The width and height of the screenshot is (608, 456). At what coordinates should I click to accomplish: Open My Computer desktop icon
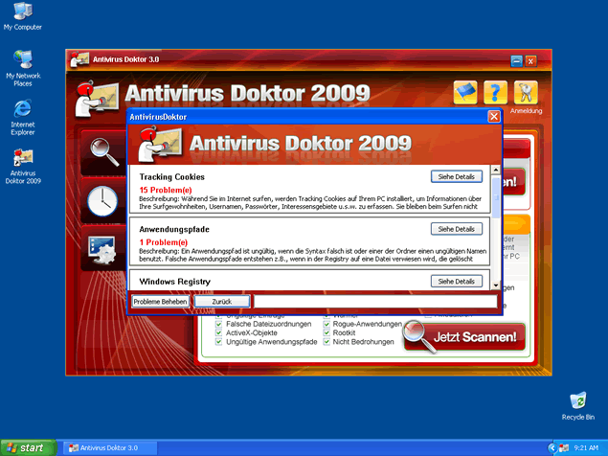22,11
